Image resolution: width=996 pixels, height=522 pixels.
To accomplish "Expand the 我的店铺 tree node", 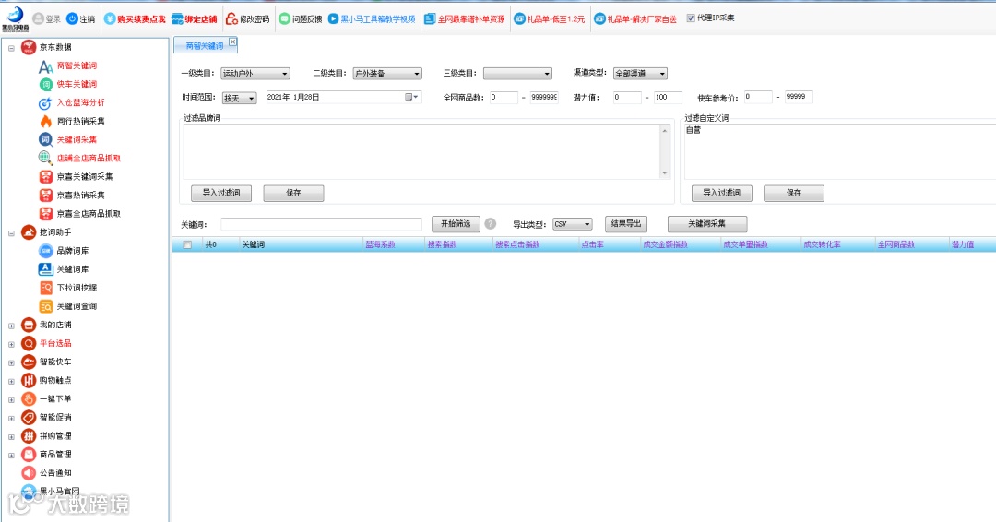I will (11, 326).
